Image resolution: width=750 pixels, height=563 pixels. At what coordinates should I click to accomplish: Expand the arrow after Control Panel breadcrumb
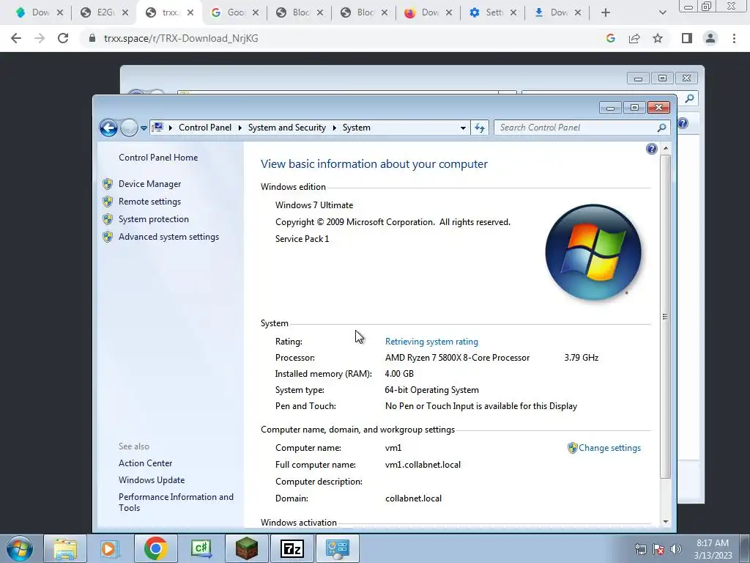pyautogui.click(x=240, y=128)
